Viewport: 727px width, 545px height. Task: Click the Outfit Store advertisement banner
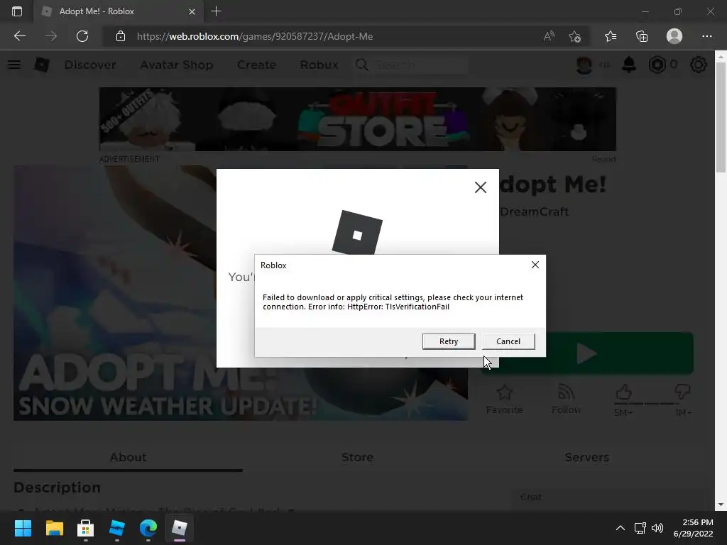coord(358,119)
